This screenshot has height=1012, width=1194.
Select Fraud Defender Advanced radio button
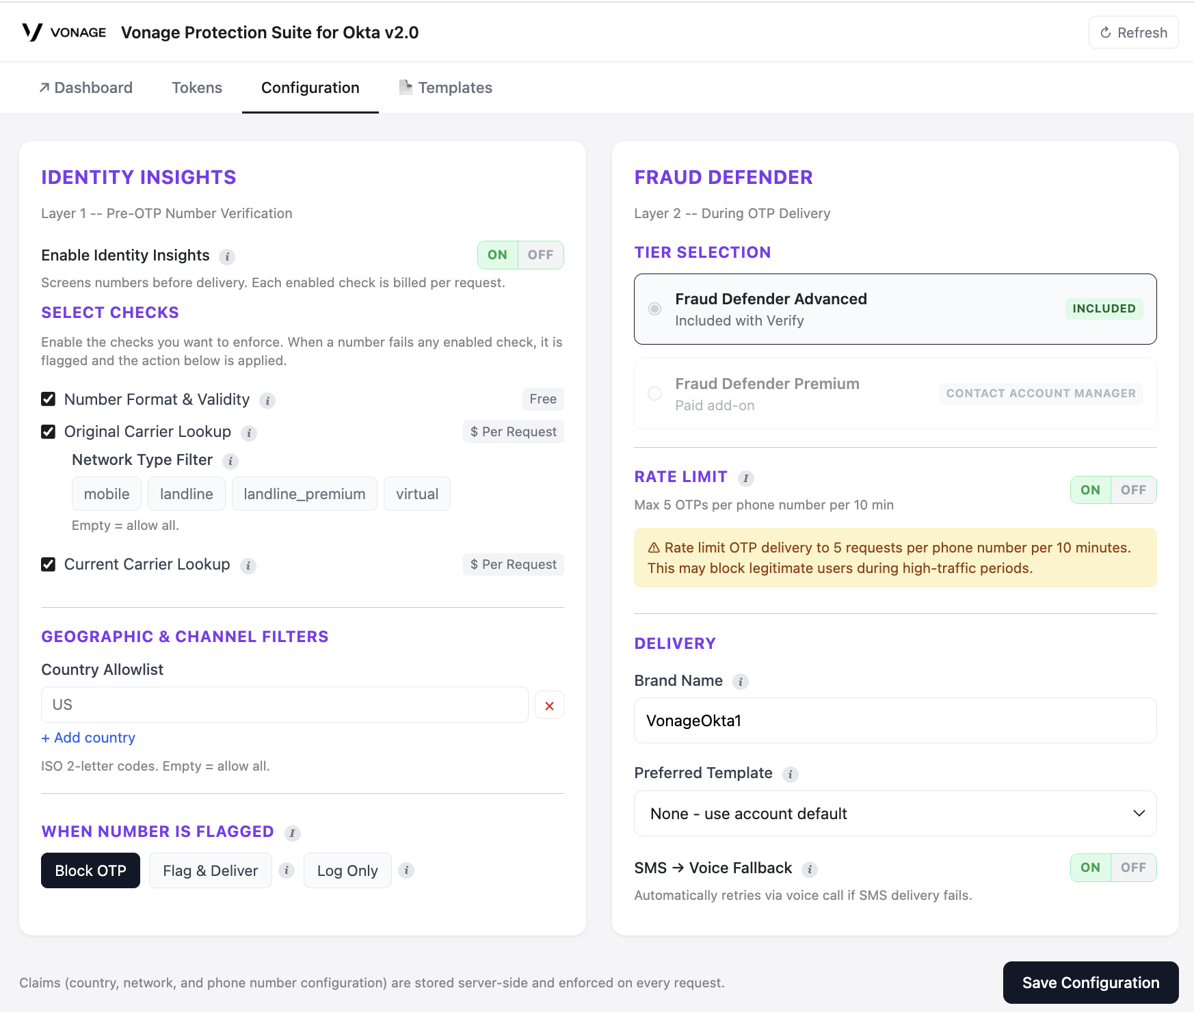[654, 308]
